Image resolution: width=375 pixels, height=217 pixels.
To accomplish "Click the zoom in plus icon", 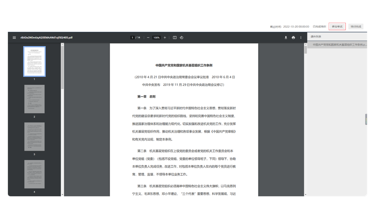I will coord(165,37).
